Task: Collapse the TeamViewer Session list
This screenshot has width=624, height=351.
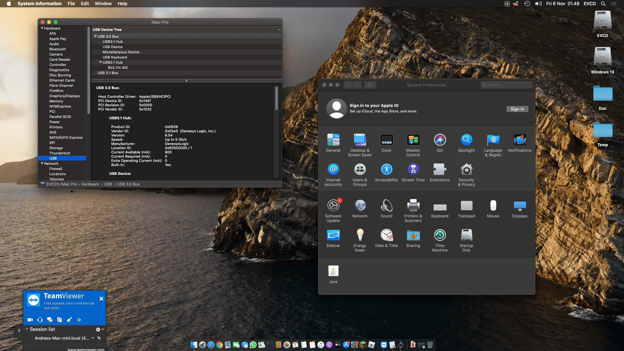Action: [27, 329]
